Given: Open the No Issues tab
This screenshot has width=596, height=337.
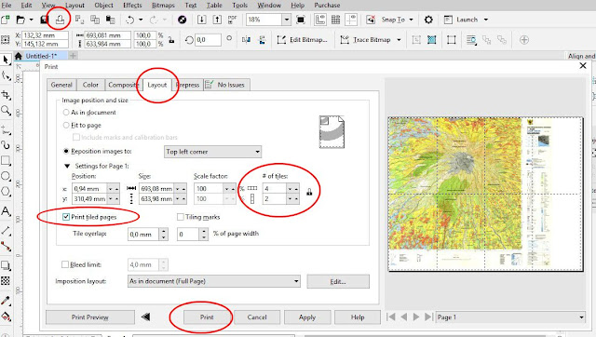Looking at the screenshot, I should click(x=227, y=85).
